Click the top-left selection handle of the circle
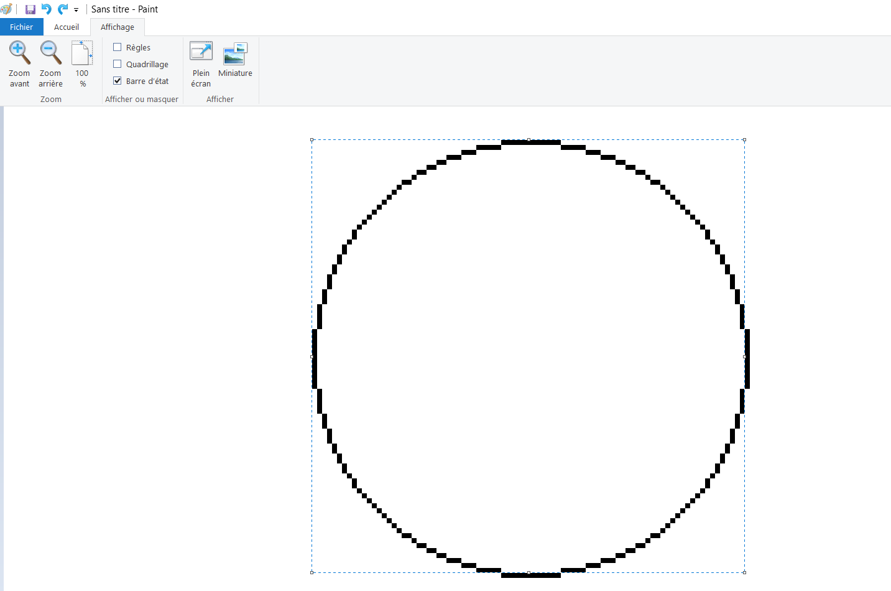Image resolution: width=891 pixels, height=591 pixels. pos(312,140)
